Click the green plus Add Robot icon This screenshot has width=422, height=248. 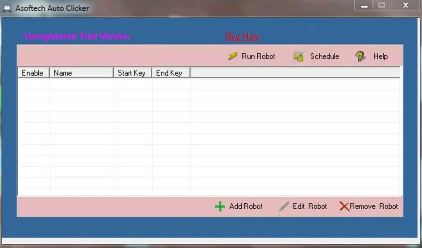point(220,206)
